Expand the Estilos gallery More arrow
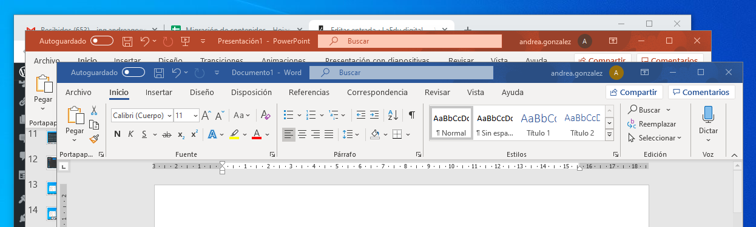Screen dimensions: 756x227 [609, 134]
